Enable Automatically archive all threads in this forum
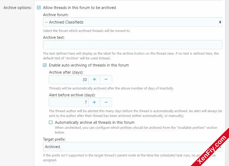The height and width of the screenshot is (166, 229). tap(51, 122)
